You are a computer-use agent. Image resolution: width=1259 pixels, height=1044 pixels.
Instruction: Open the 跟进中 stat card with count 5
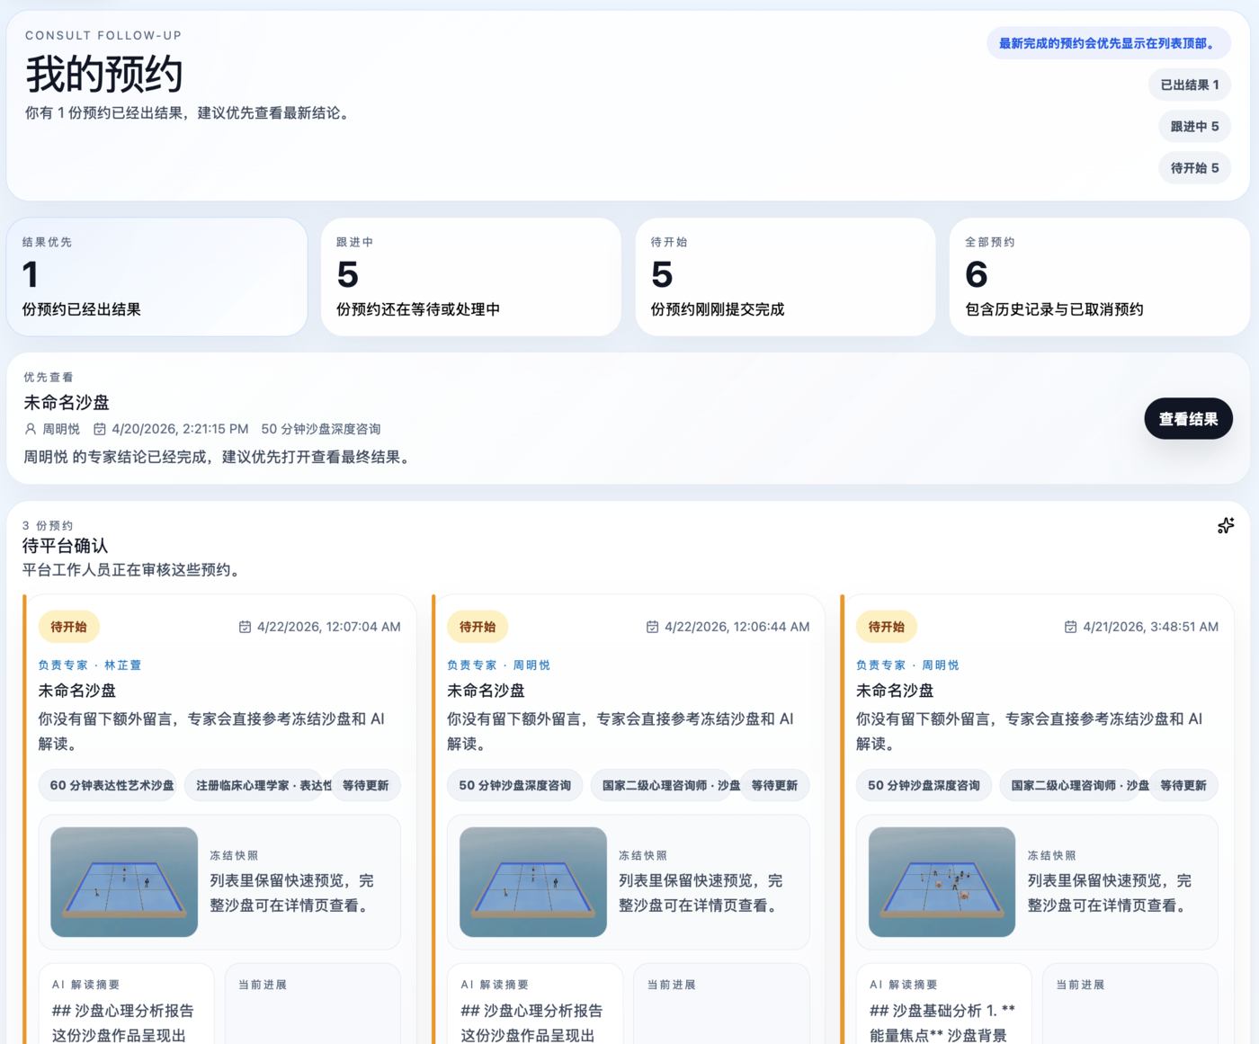(471, 277)
